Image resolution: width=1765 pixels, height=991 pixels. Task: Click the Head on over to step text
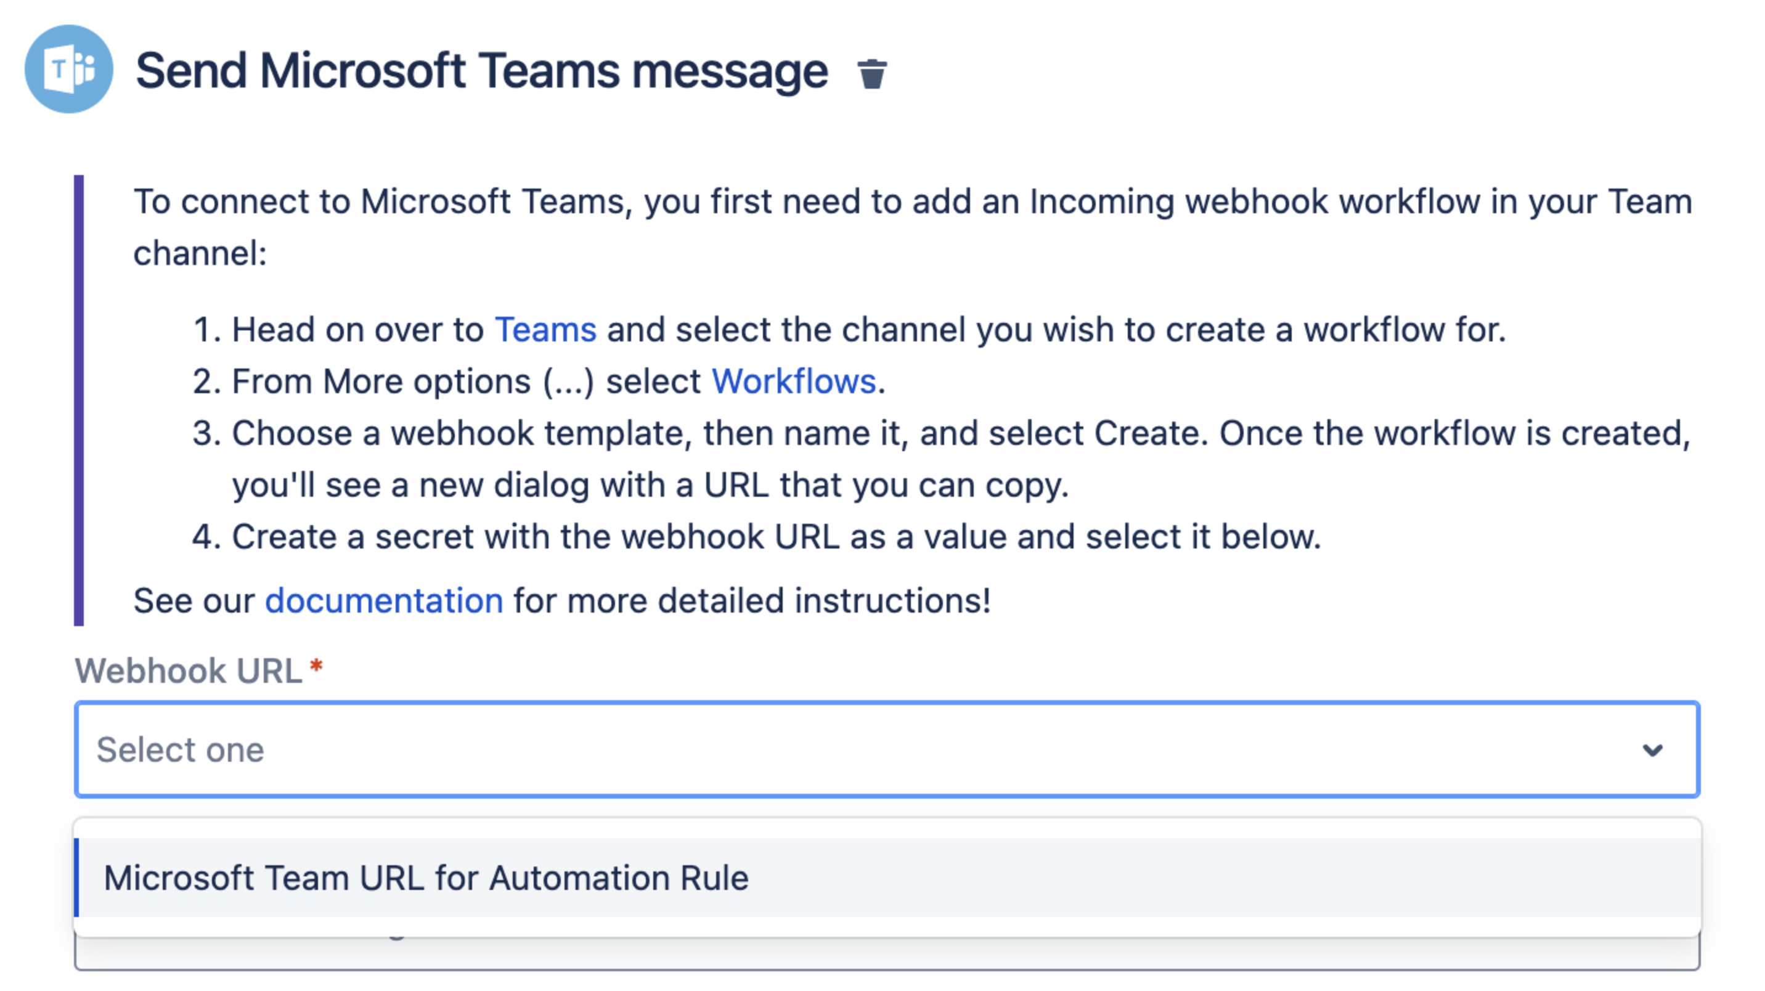coord(356,330)
